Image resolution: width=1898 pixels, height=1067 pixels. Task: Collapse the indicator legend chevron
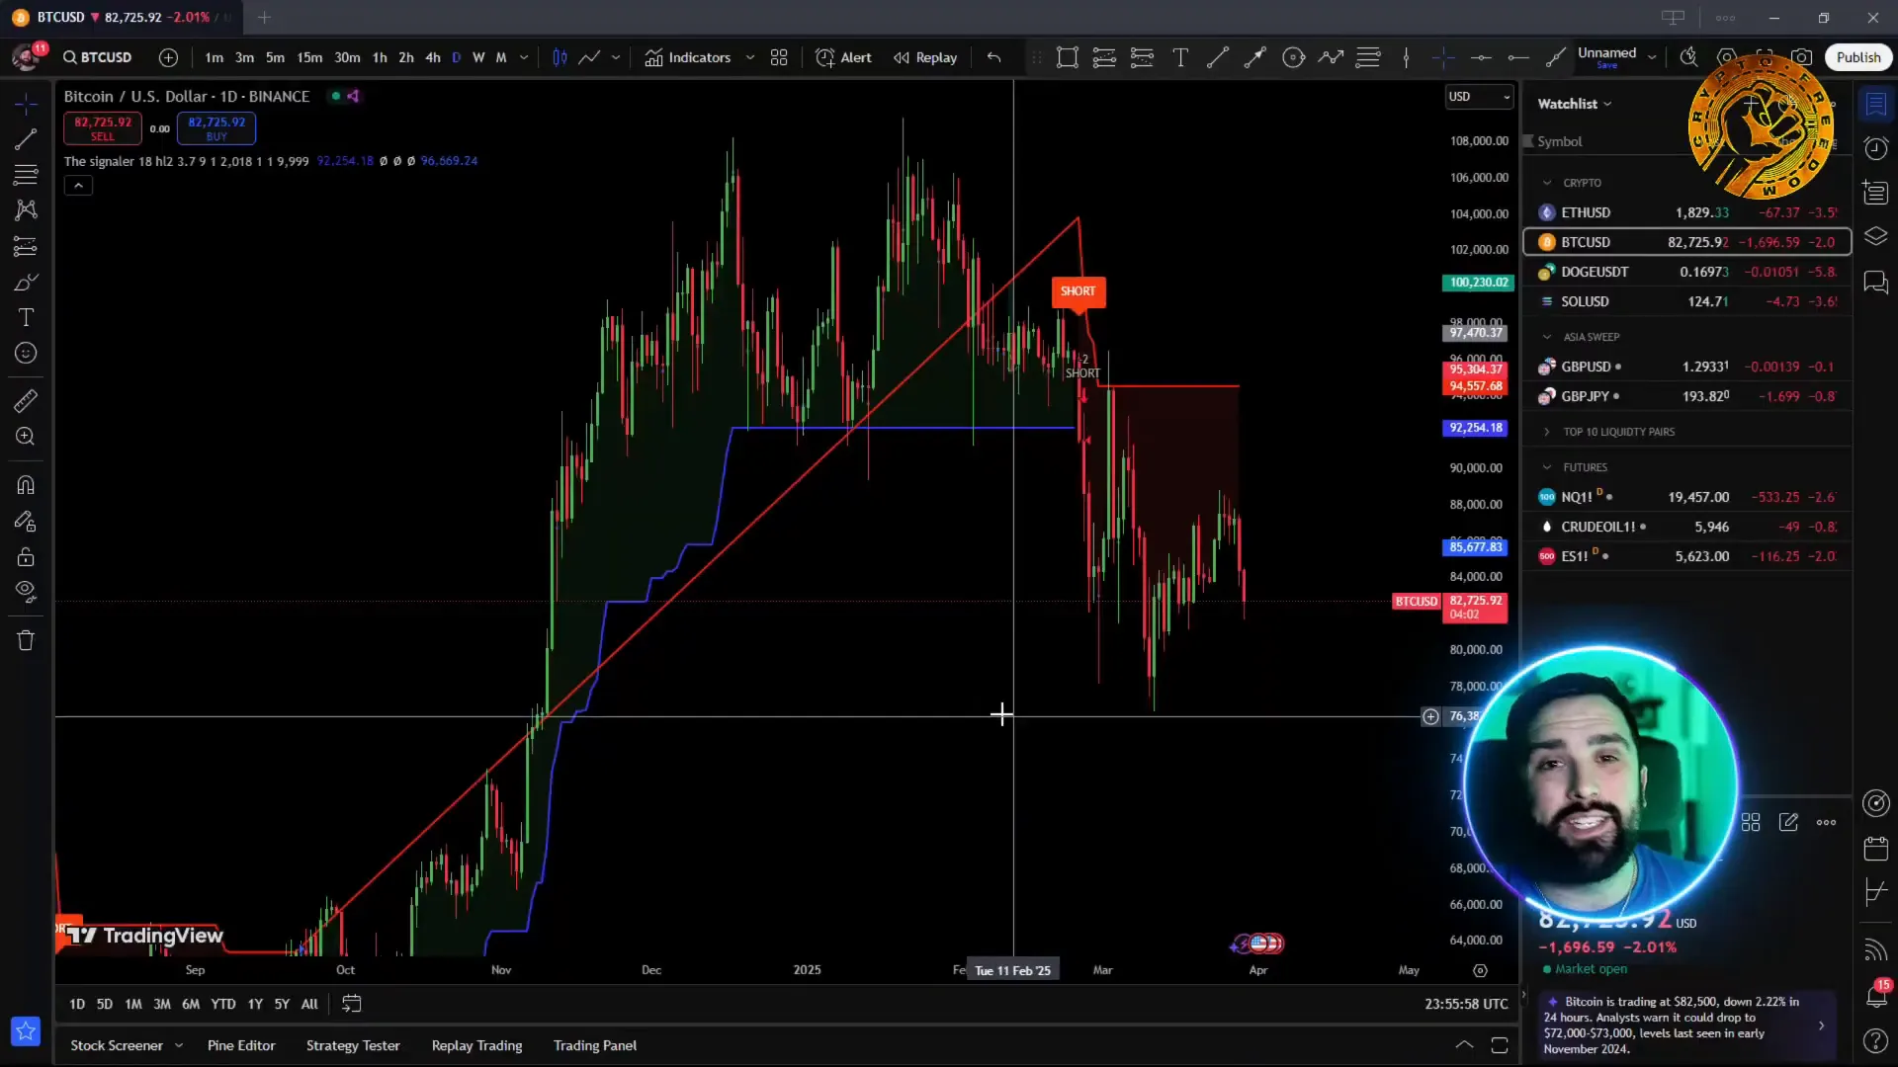point(78,185)
